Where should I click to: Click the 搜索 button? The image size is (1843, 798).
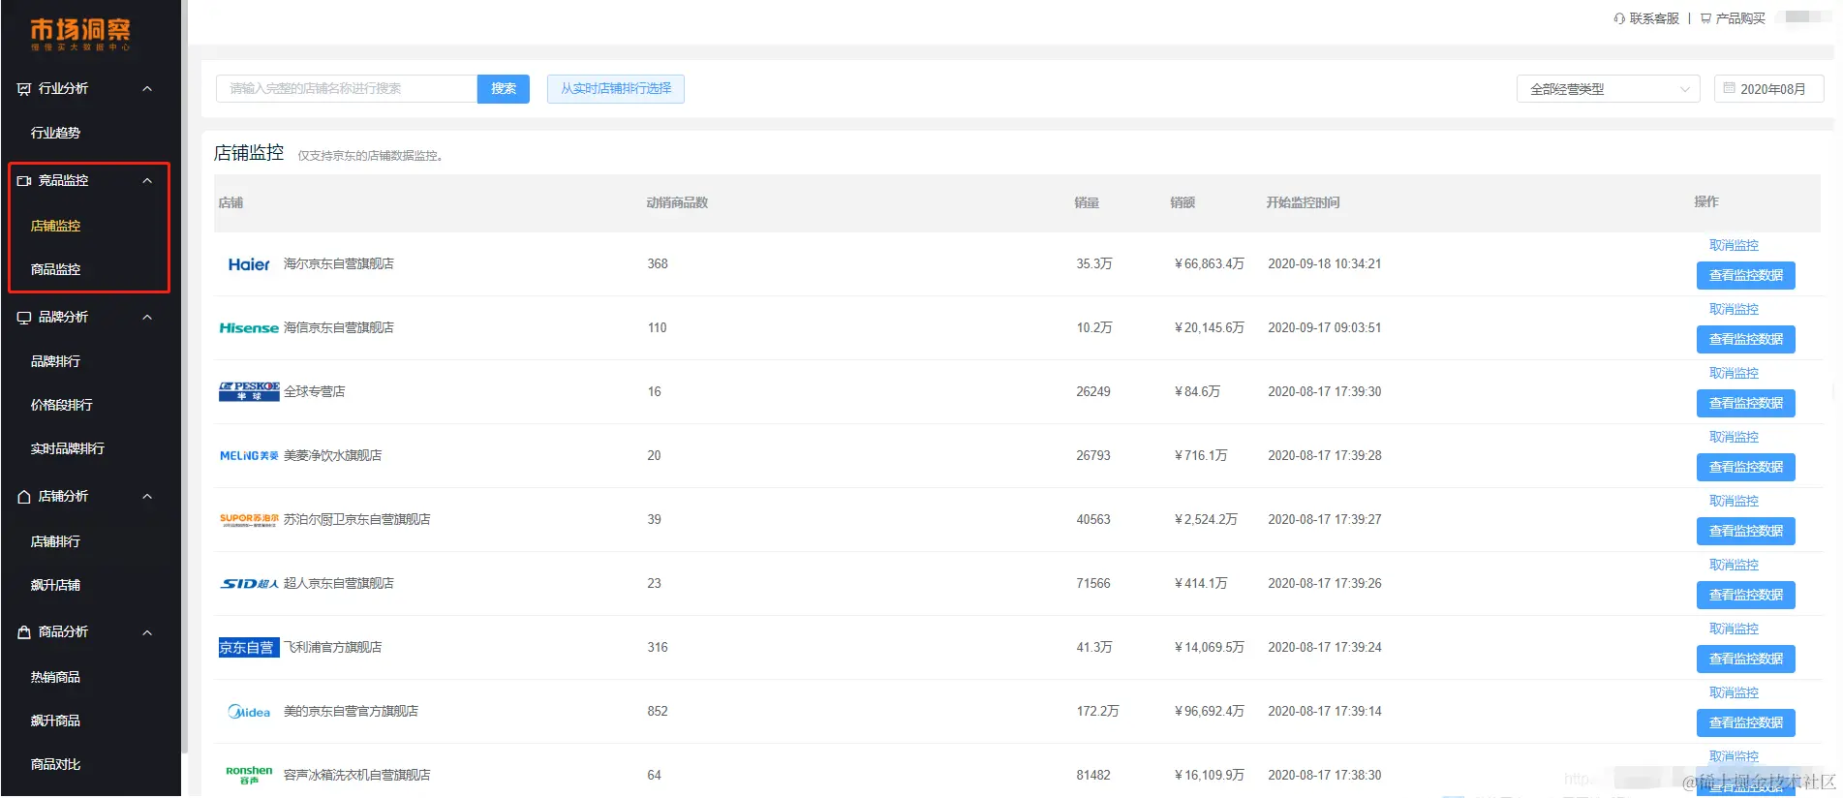504,89
